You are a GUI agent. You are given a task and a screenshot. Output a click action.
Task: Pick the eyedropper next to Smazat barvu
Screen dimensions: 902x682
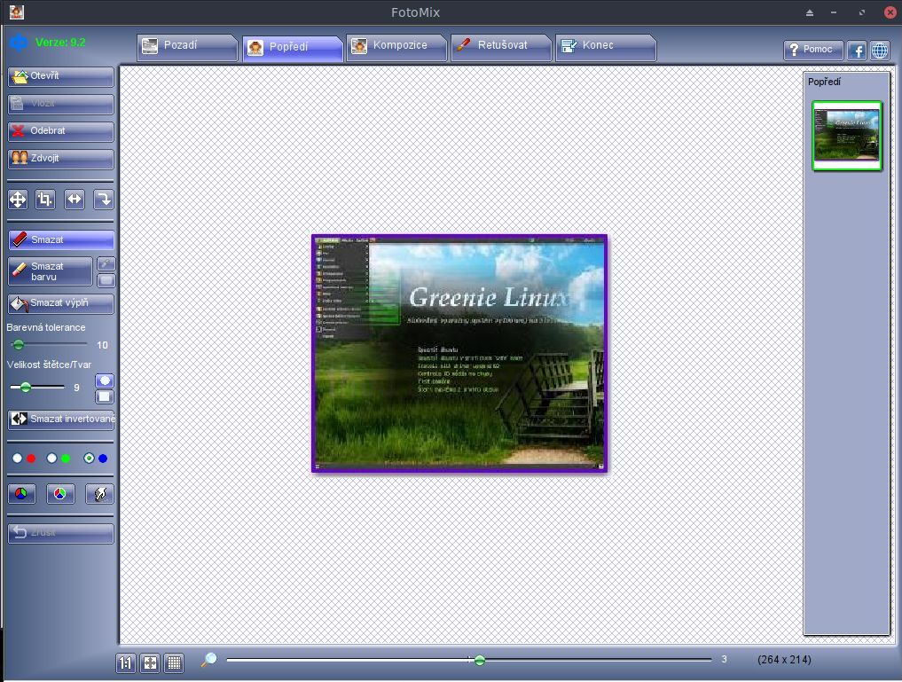point(106,264)
